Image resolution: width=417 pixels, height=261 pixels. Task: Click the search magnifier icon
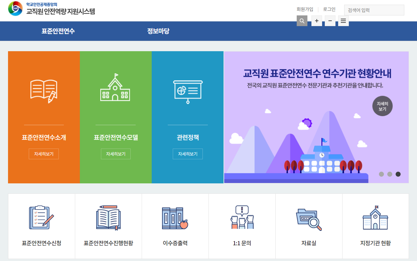pos(302,21)
